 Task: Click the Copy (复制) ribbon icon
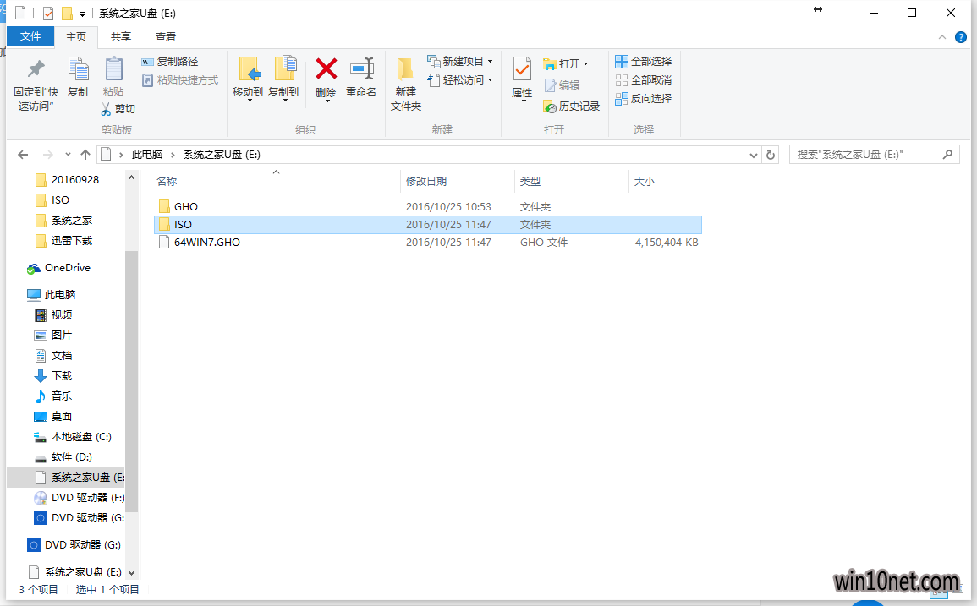click(x=78, y=70)
